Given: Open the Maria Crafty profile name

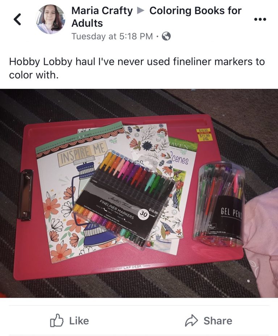Looking at the screenshot, I should click(102, 11).
